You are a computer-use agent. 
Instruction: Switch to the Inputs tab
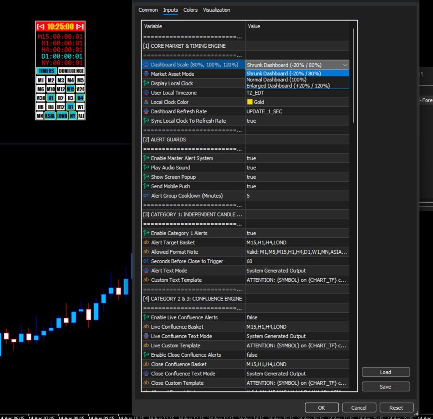click(x=170, y=10)
